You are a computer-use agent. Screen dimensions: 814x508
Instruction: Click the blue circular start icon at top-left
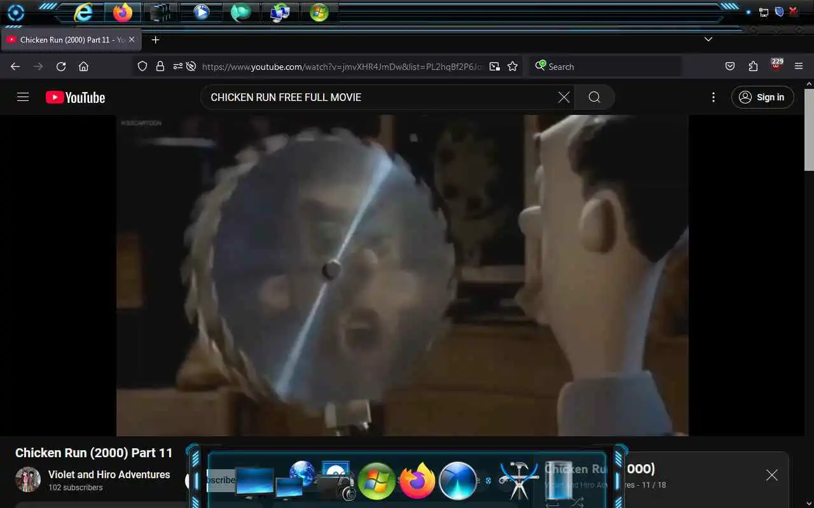click(x=15, y=12)
